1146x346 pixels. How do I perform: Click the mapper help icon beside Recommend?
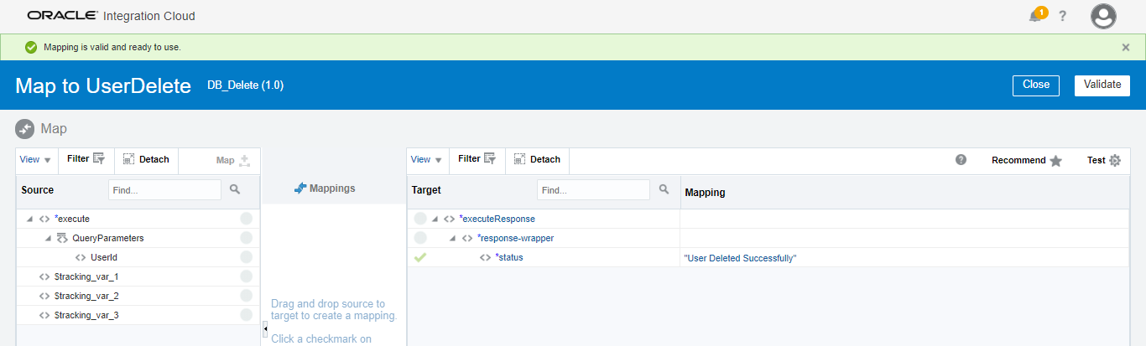coord(961,159)
